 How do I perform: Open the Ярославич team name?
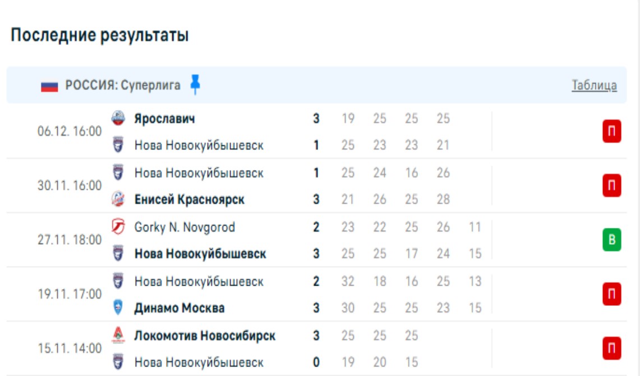164,119
